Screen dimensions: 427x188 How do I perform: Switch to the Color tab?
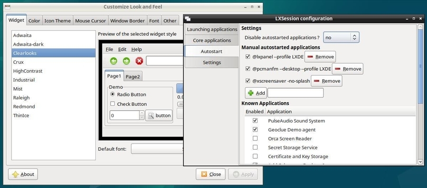tap(34, 20)
